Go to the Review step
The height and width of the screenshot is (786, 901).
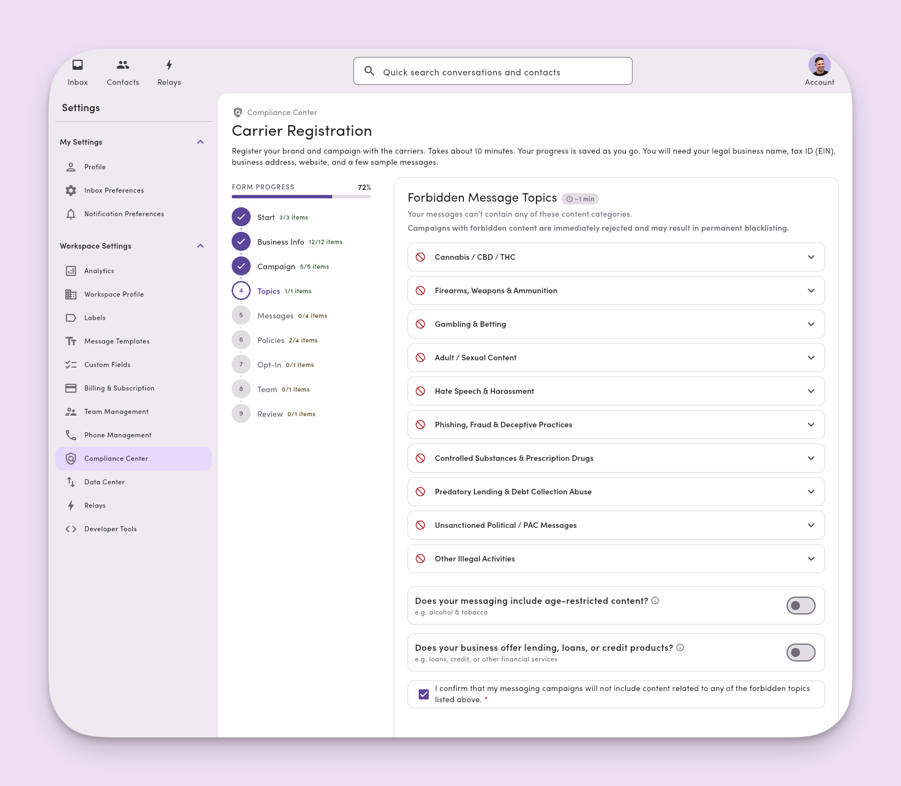pos(274,414)
